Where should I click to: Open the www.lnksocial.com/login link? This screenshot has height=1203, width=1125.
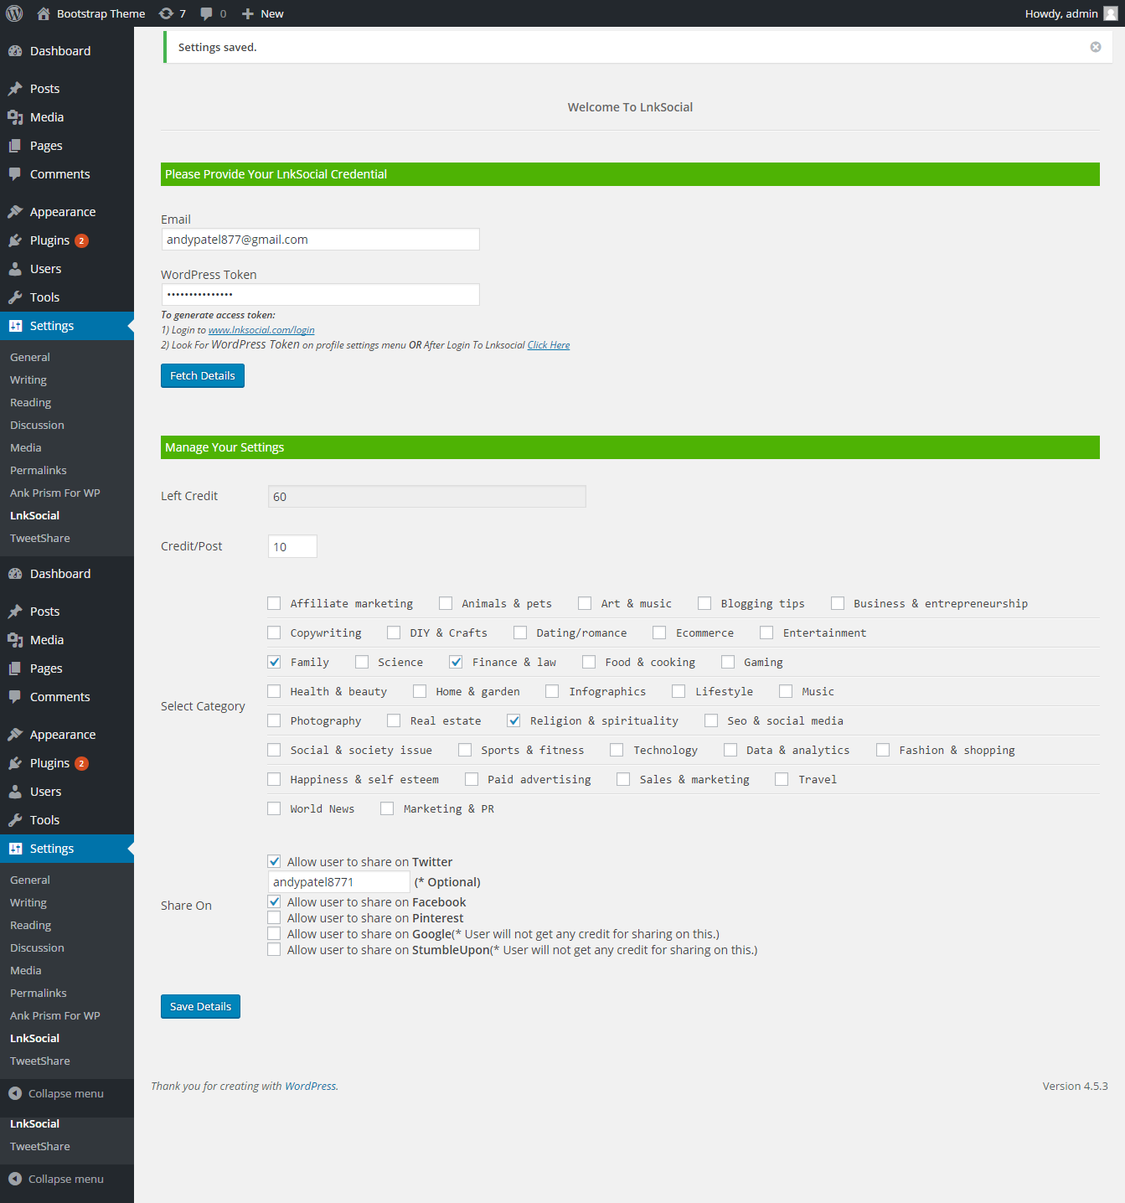click(261, 330)
